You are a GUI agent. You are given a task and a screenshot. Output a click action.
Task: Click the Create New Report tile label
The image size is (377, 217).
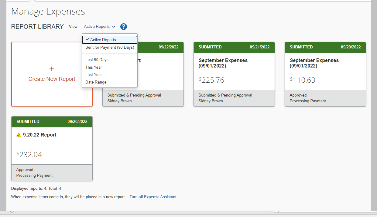pos(52,79)
